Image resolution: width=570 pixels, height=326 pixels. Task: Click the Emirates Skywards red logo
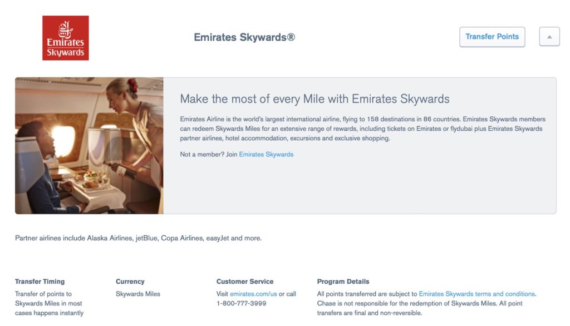(65, 38)
